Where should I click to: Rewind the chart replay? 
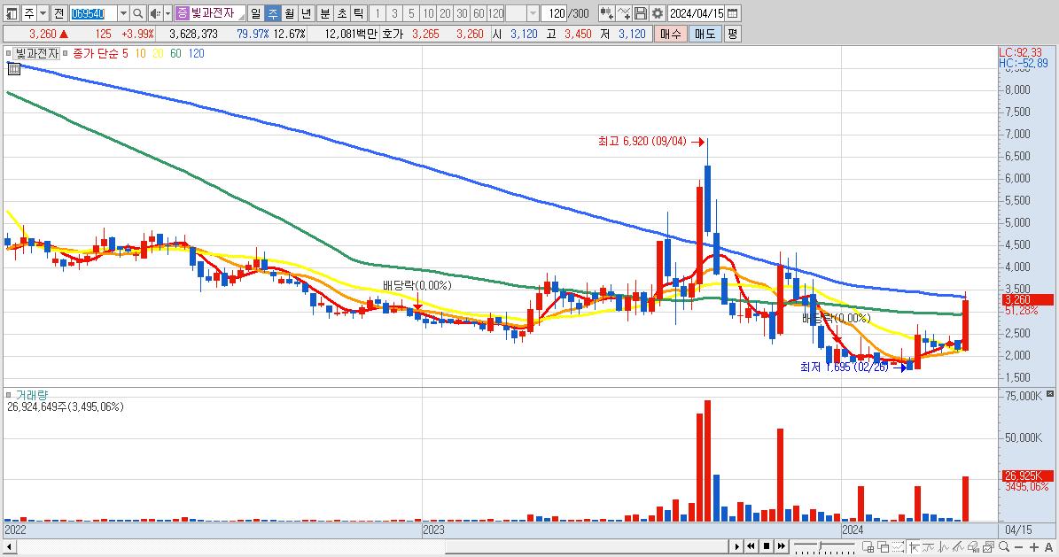(x=751, y=546)
